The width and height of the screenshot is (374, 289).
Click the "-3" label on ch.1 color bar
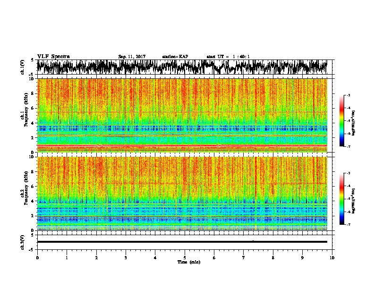click(348, 95)
